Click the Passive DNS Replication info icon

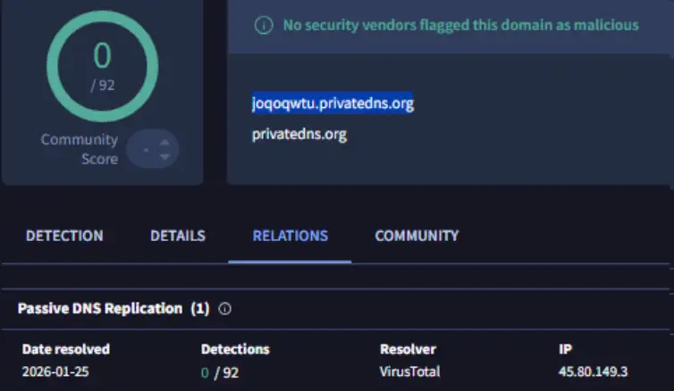coord(225,309)
